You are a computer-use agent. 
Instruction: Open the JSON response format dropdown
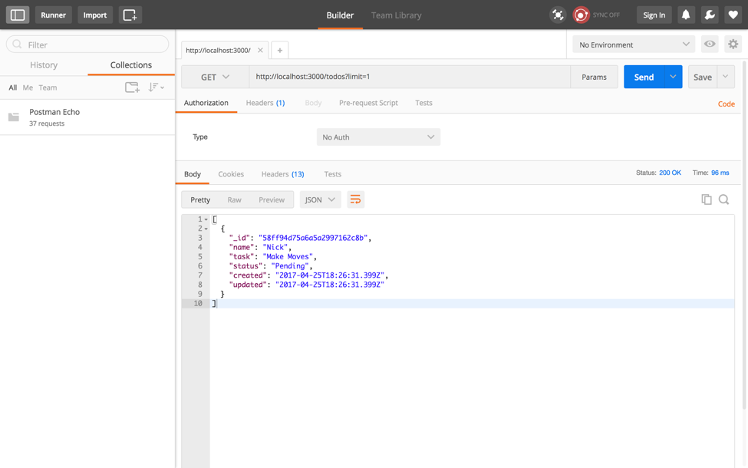coord(320,199)
